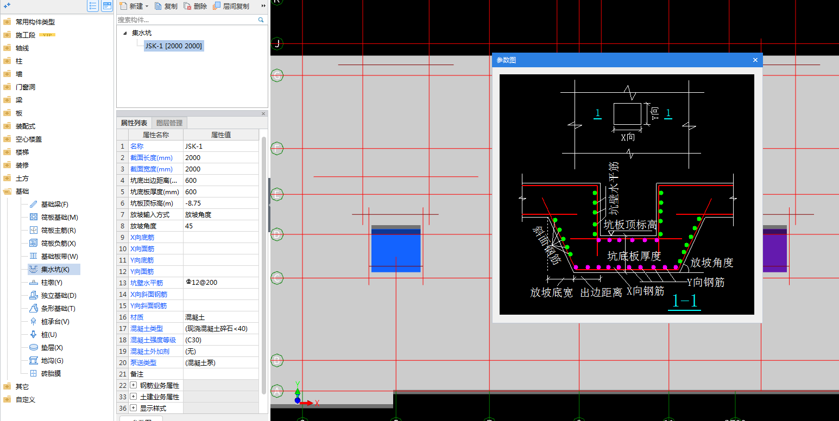Image resolution: width=839 pixels, height=421 pixels.
Task: Select the 条形基础(T) icon
Action: pyautogui.click(x=34, y=308)
